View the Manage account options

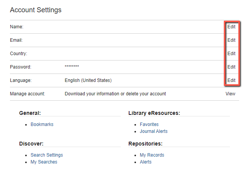230,94
